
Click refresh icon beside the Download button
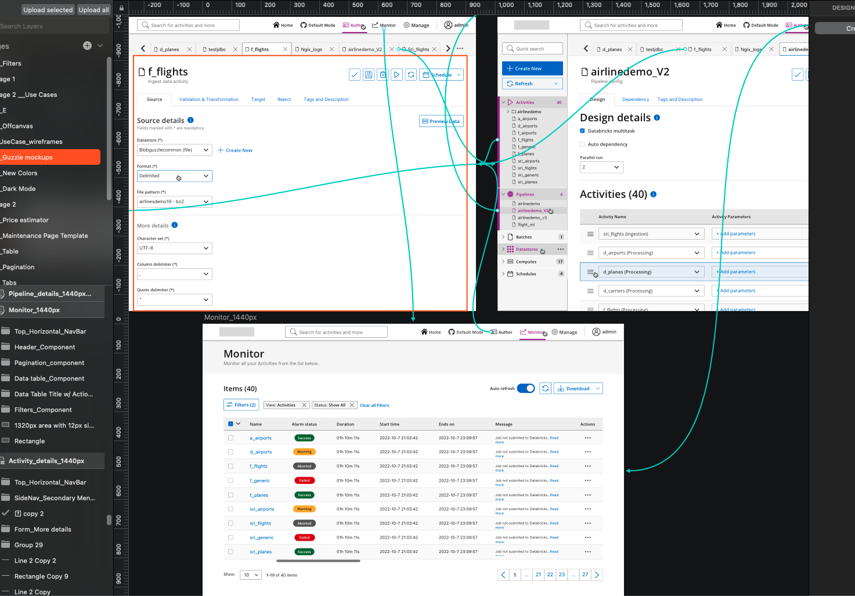point(545,388)
